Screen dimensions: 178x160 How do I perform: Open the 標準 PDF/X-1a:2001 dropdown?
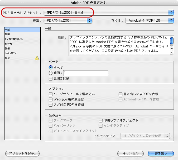click(68, 21)
